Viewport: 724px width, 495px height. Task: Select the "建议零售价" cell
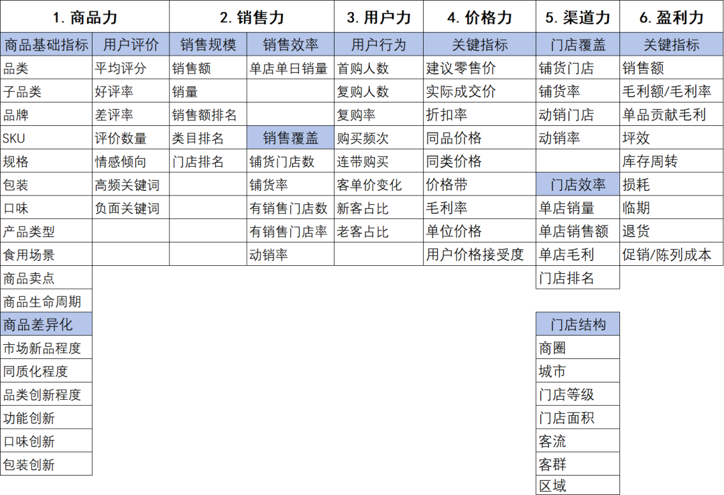pos(480,68)
